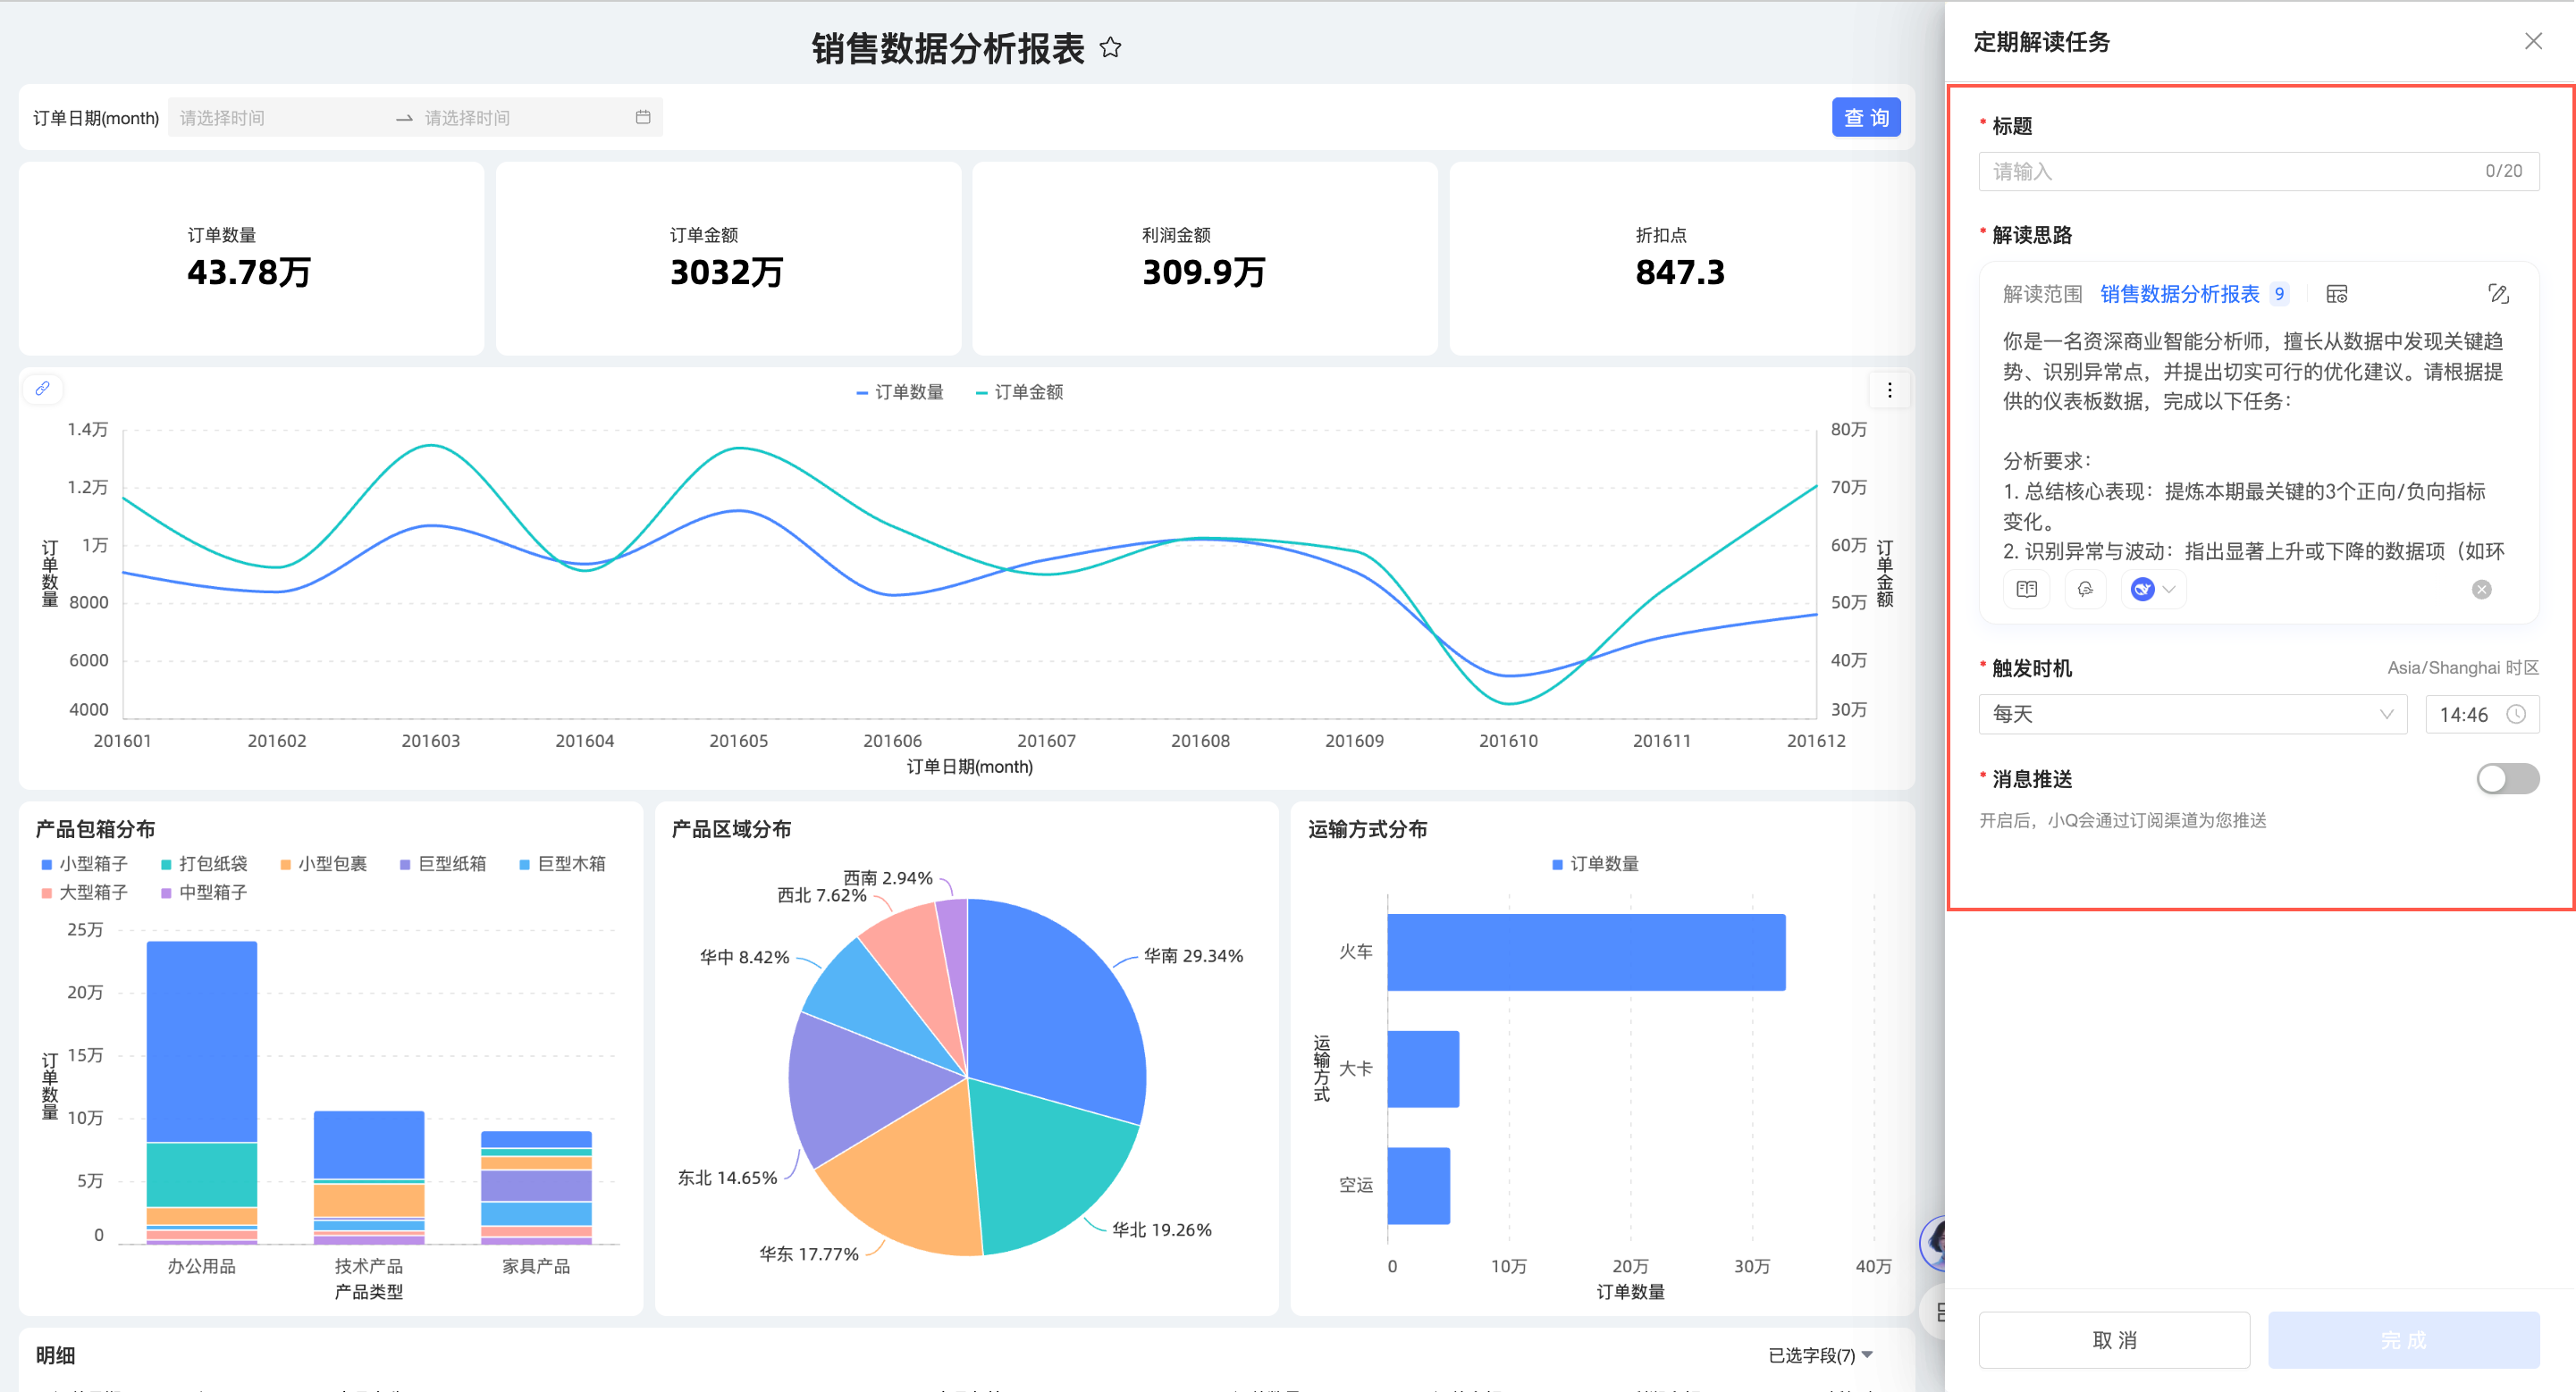Screen dimensions: 2576x1392
Task: Expand the 已选字段(7) dropdown
Action: coord(1821,1355)
